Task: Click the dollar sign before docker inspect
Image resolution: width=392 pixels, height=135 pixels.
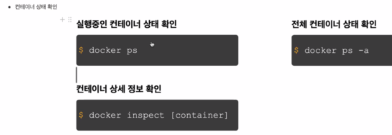Action: [x=81, y=115]
